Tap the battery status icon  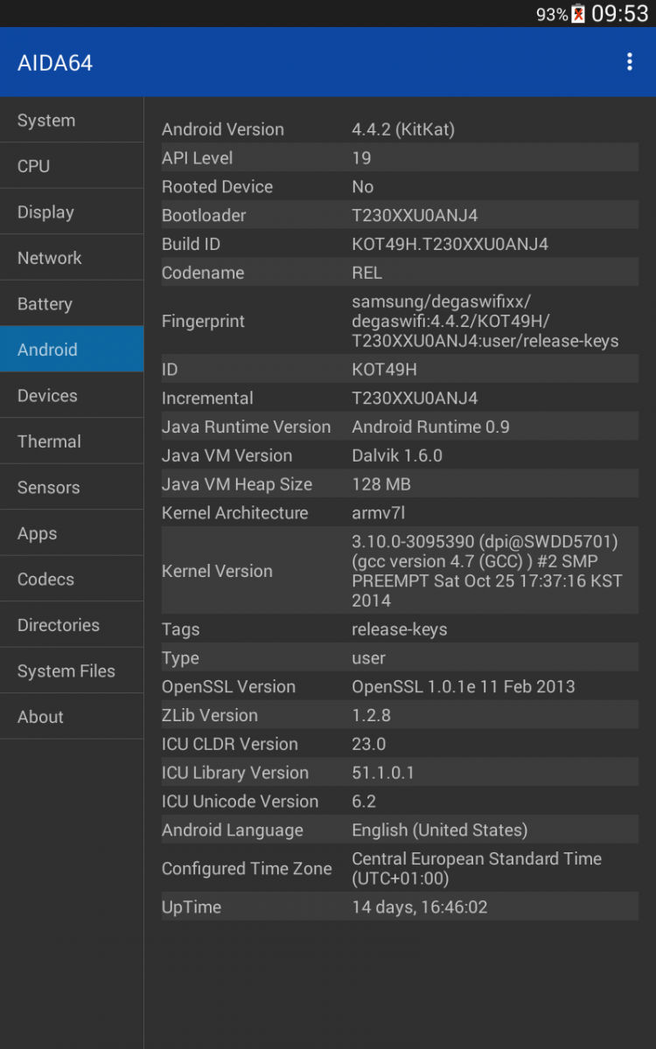coord(578,14)
